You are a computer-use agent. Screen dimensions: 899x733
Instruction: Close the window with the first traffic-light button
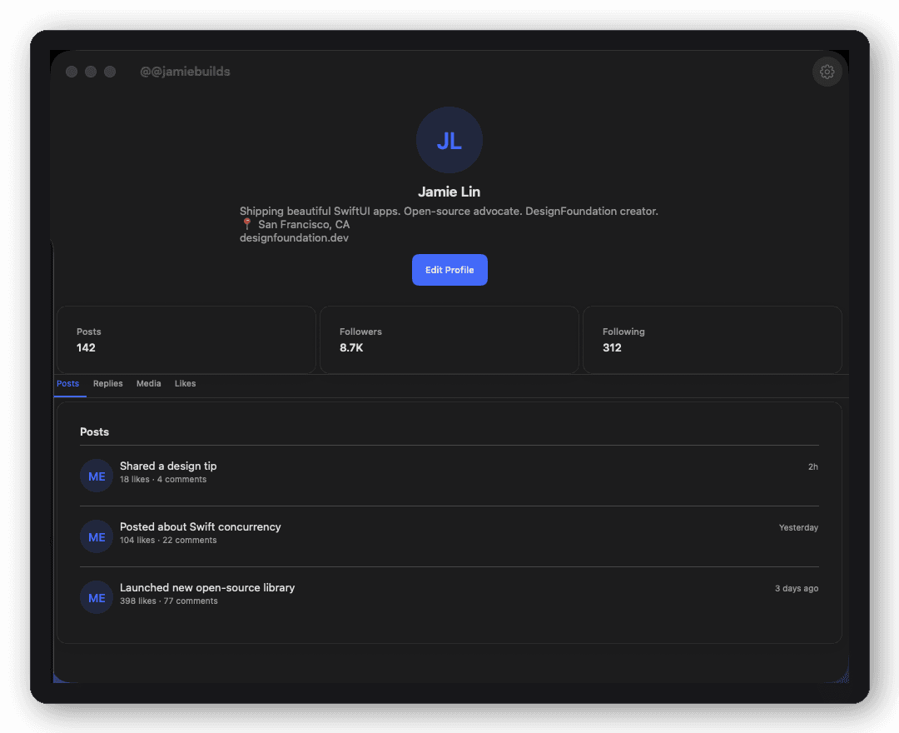[x=72, y=72]
